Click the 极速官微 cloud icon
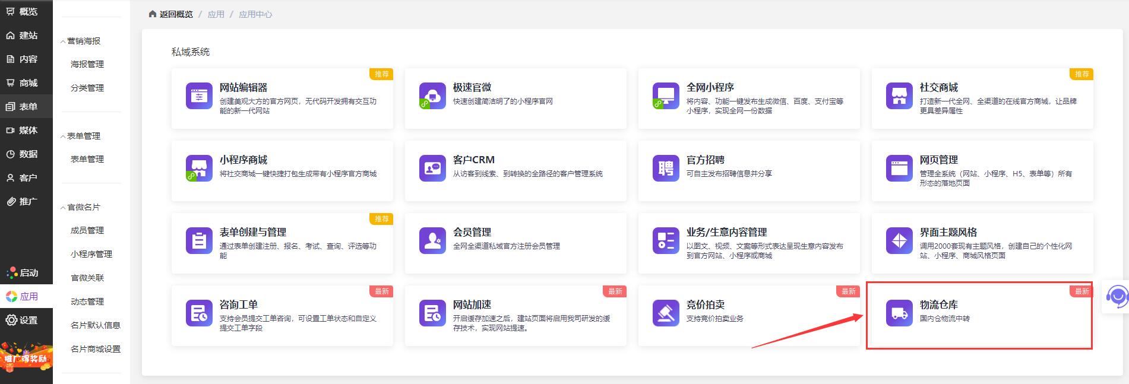This screenshot has width=1129, height=384. coord(432,96)
